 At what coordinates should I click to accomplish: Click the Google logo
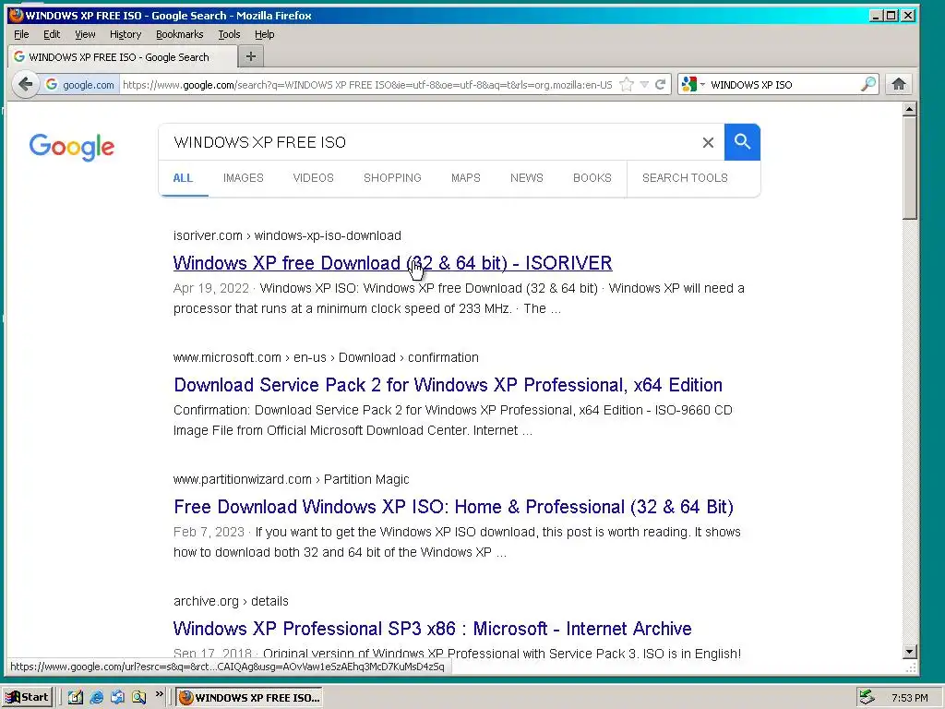[x=72, y=147]
